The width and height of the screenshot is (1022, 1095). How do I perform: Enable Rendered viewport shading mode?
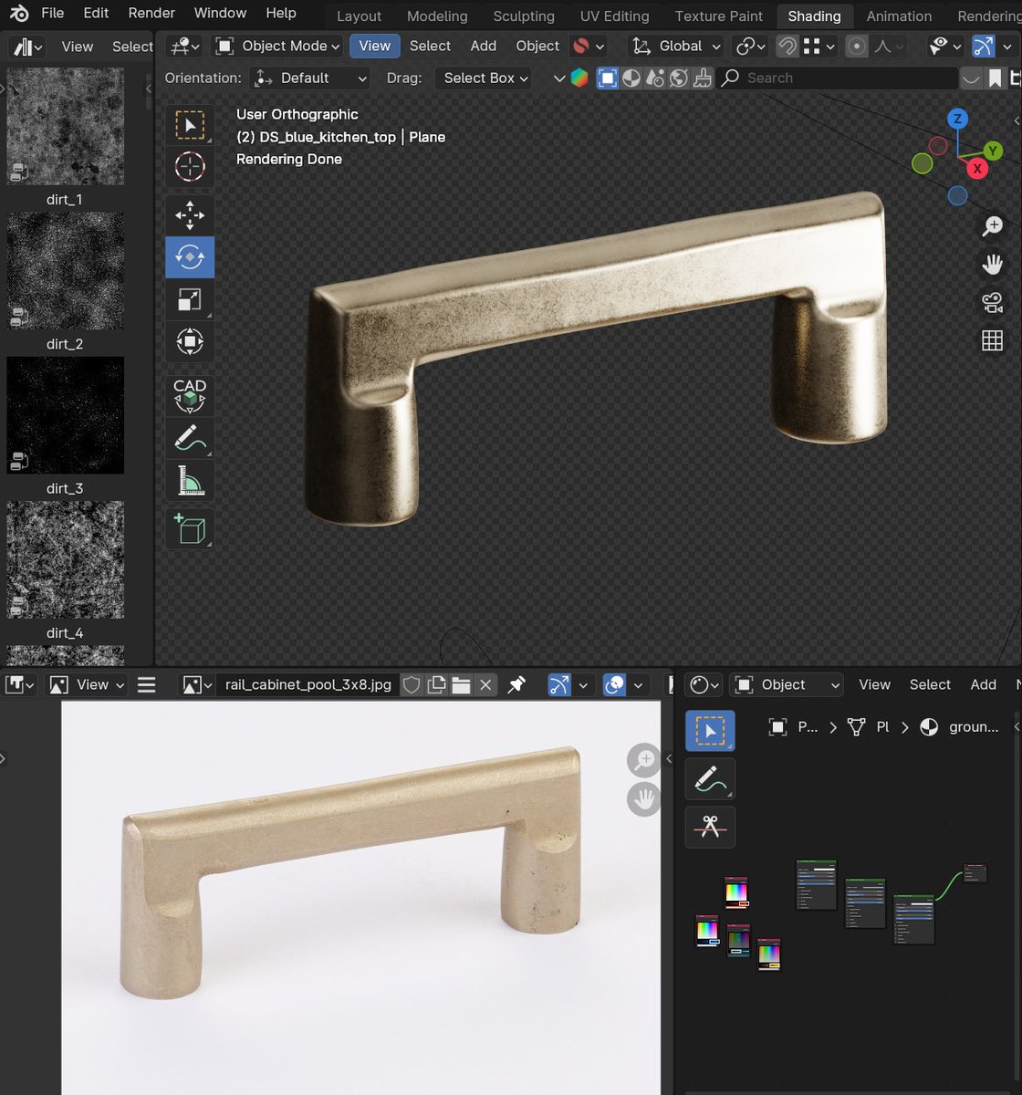click(678, 78)
